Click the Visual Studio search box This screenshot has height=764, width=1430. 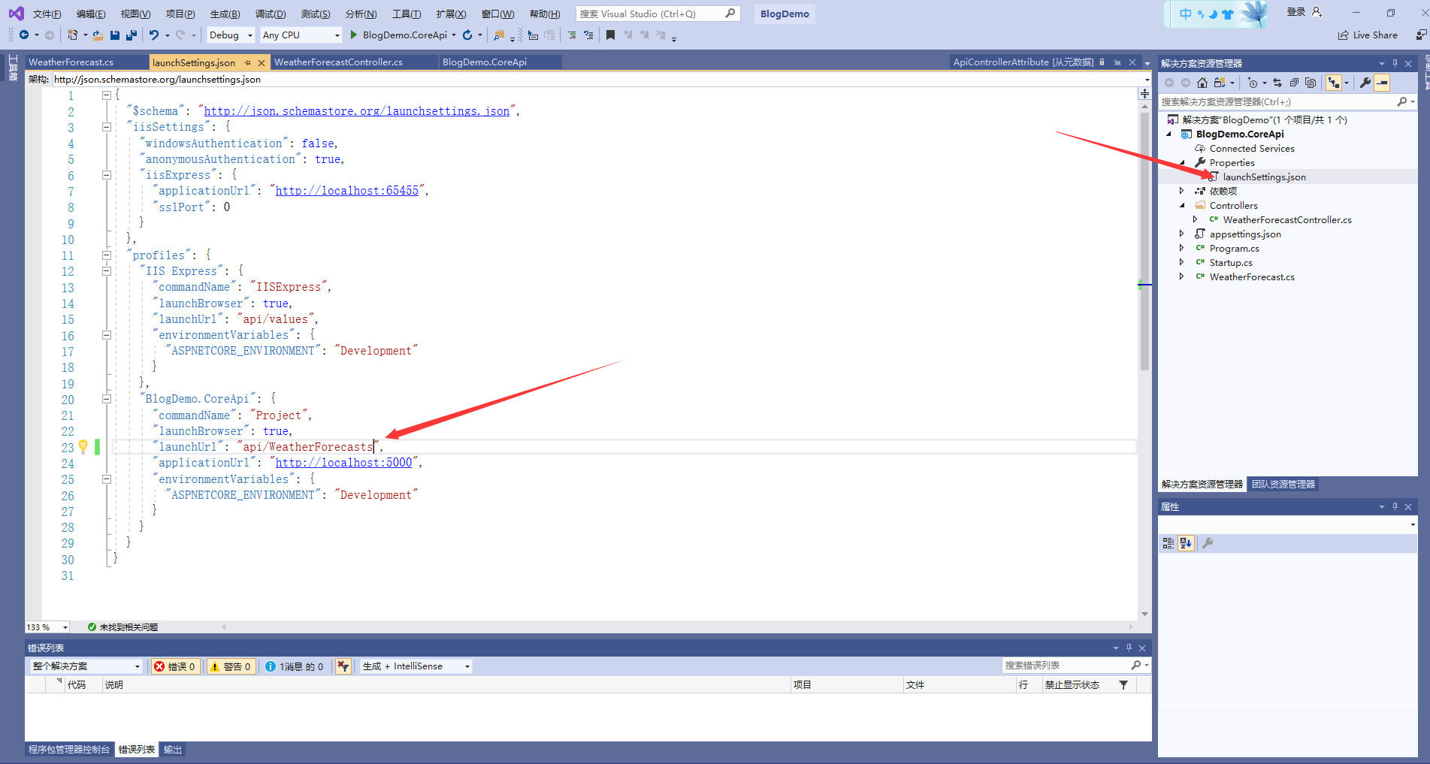pos(658,14)
